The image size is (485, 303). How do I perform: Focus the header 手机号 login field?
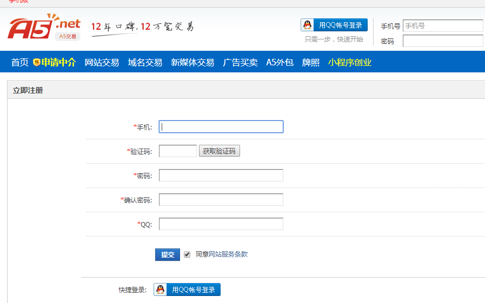[443, 25]
